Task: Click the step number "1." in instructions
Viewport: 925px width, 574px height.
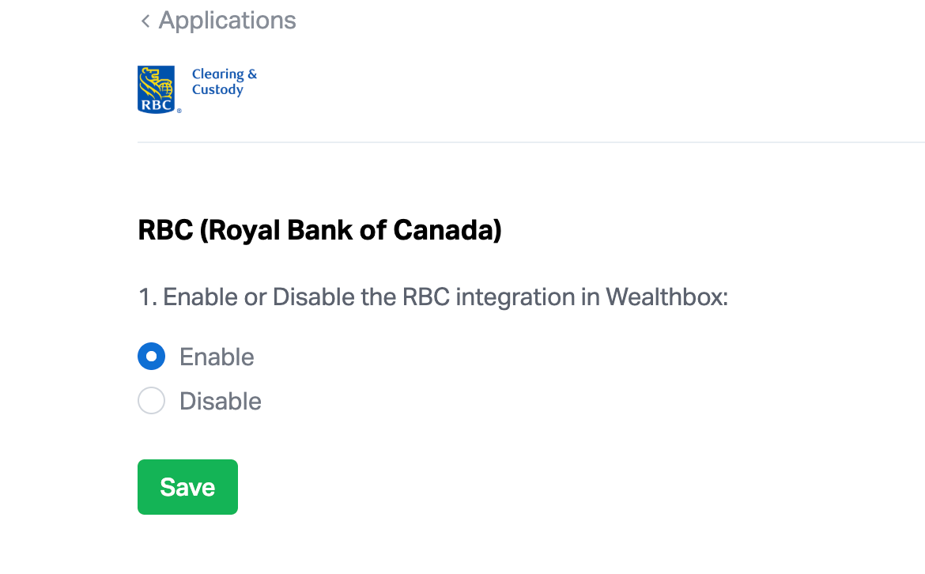Action: tap(147, 298)
